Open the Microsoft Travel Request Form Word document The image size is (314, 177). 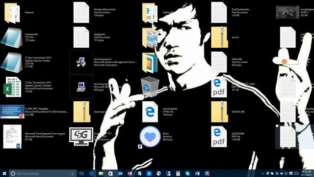[12, 137]
